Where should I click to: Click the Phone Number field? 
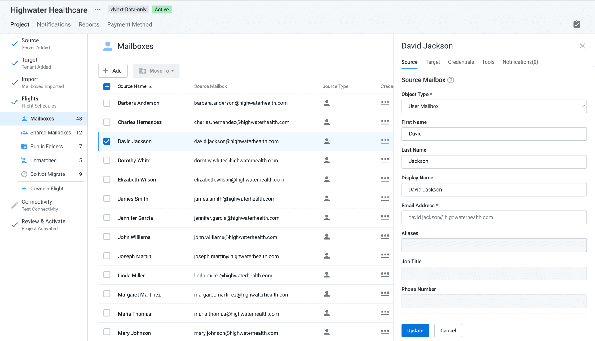[x=494, y=301]
